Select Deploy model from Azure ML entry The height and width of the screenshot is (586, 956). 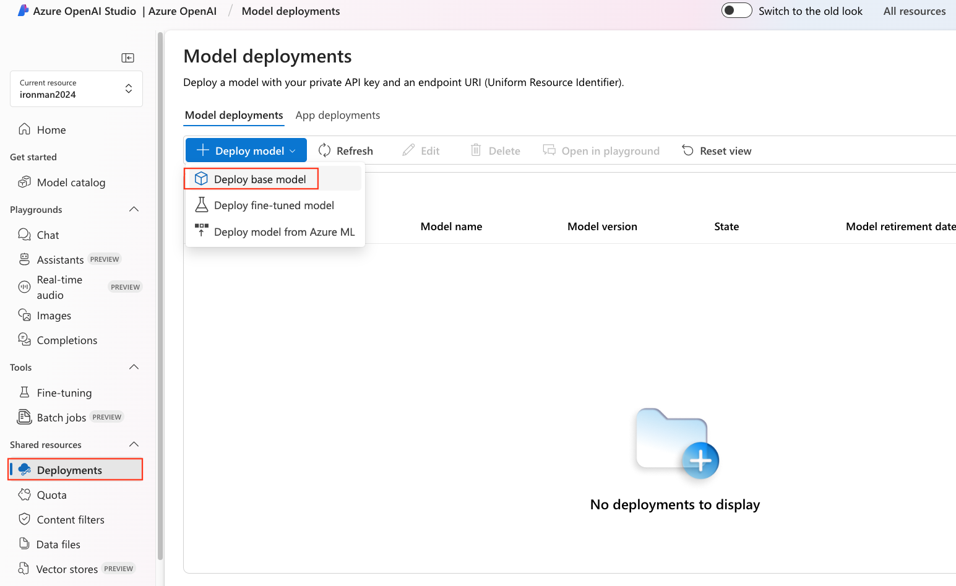[x=273, y=232]
